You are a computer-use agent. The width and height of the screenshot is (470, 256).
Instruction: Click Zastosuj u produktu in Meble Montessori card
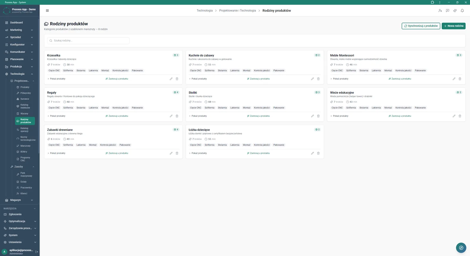400,79
